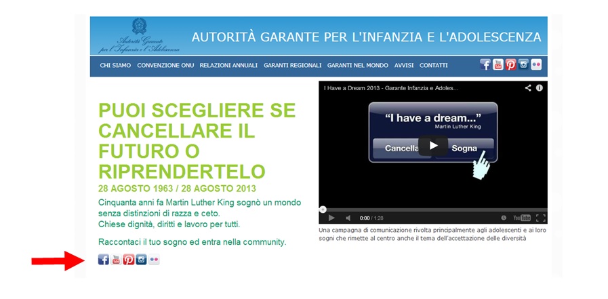Open Facebook icon below the community text
The width and height of the screenshot is (608, 299).
pos(104,259)
